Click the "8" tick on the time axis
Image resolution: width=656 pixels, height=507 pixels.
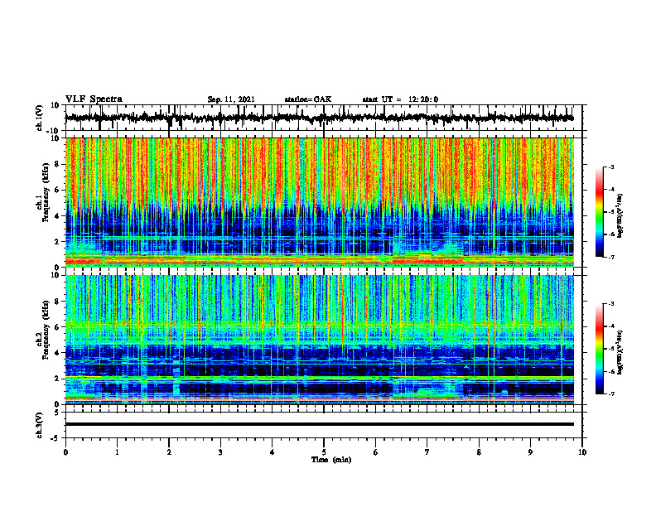(479, 452)
